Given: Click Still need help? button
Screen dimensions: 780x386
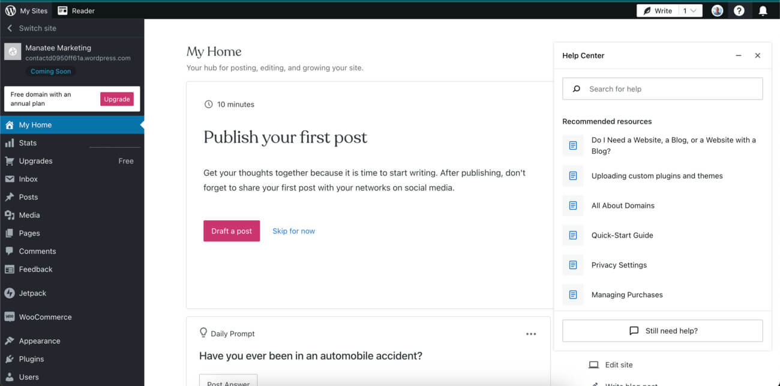Looking at the screenshot, I should (662, 331).
